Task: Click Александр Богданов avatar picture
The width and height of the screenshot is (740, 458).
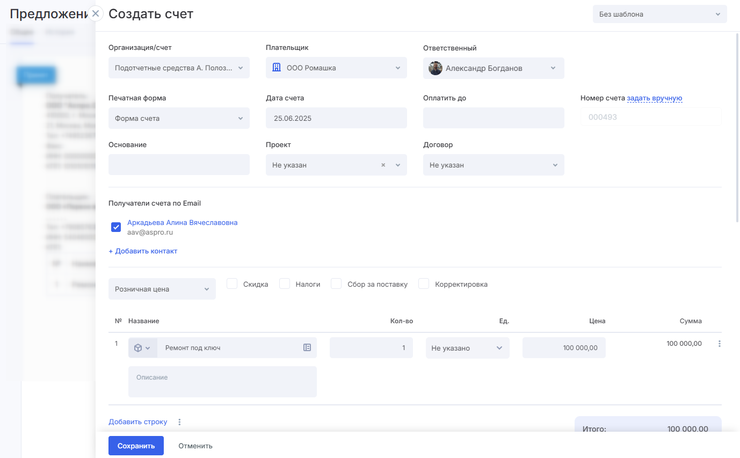Action: [436, 68]
